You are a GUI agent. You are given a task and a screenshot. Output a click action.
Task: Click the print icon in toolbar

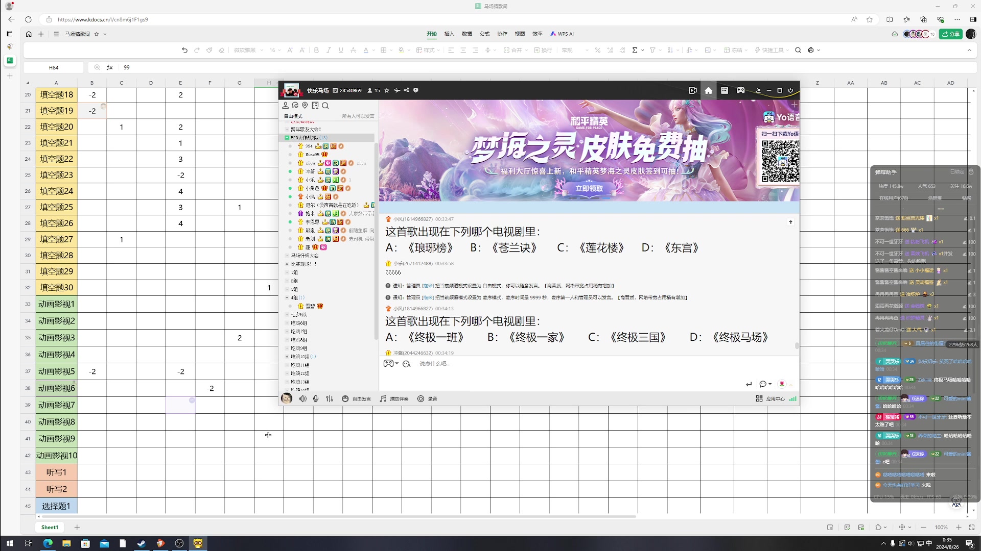pos(811,50)
